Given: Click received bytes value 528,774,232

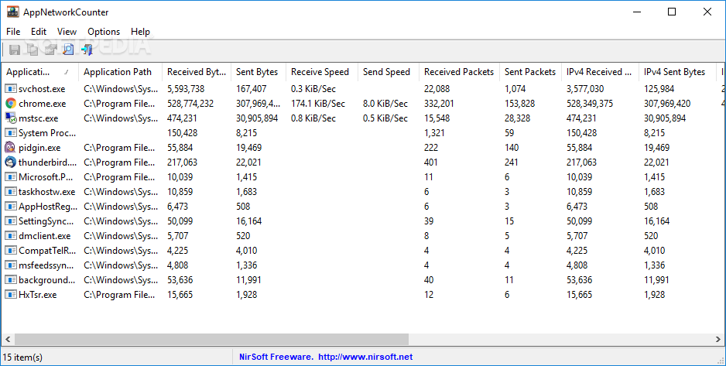Looking at the screenshot, I should (x=190, y=104).
